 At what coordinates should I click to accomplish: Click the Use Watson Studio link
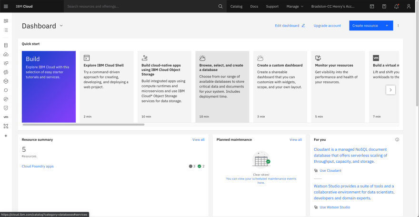tap(335, 207)
